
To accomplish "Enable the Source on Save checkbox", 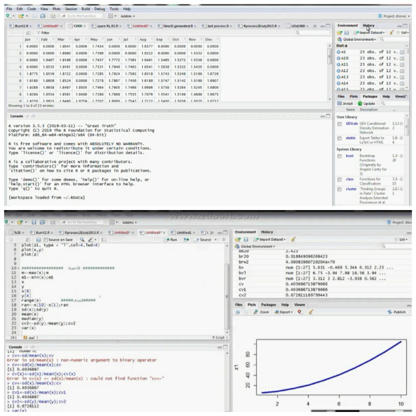I will click(x=46, y=240).
